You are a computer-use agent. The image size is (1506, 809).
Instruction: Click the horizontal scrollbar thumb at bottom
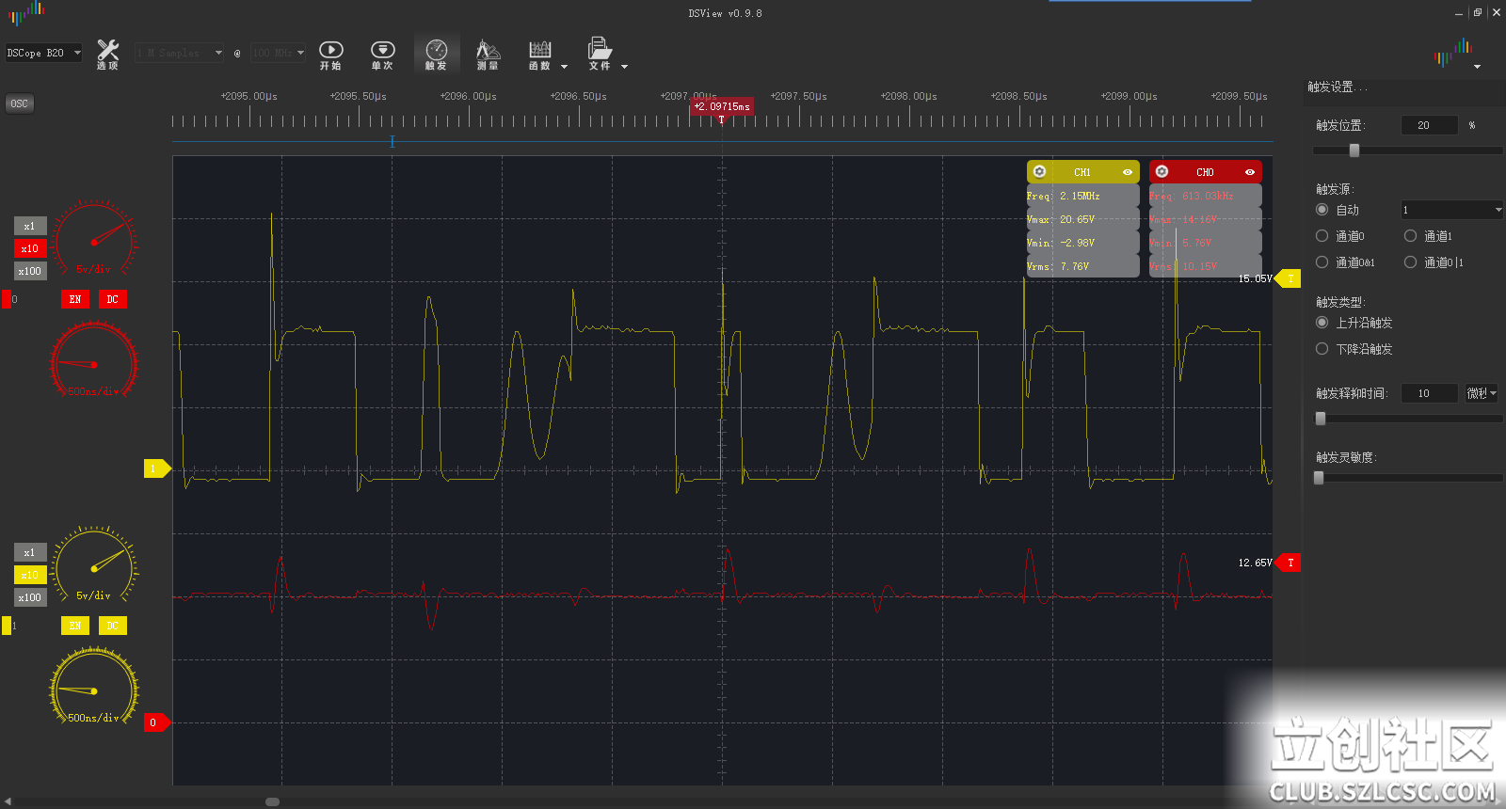click(273, 801)
